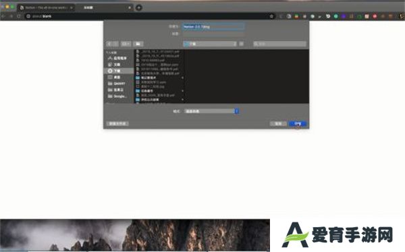Open the Format popup menu
Screen dimensions: 405x252
211,111
